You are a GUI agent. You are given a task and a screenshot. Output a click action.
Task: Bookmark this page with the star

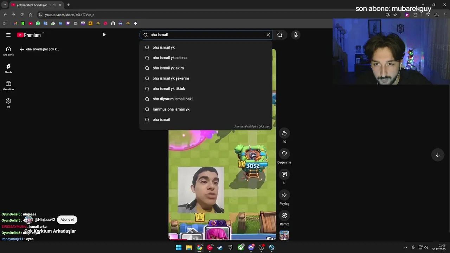(395, 15)
